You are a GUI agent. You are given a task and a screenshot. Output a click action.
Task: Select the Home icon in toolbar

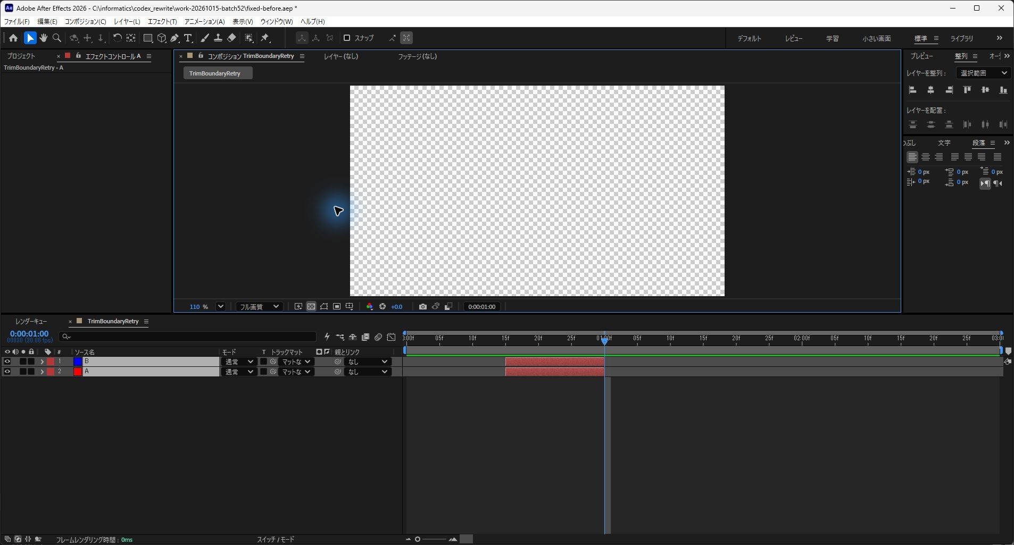[x=13, y=38]
